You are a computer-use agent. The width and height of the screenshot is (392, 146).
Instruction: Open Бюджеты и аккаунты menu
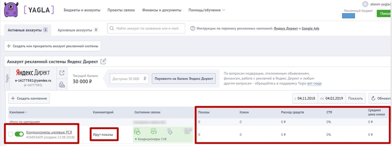coord(82,10)
